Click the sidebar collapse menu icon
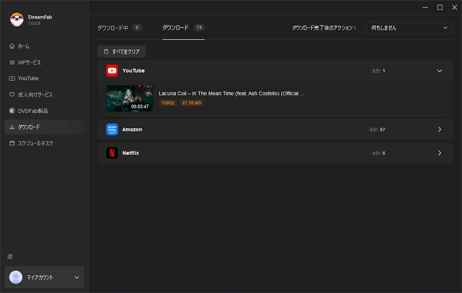The width and height of the screenshot is (462, 293). coord(10,256)
